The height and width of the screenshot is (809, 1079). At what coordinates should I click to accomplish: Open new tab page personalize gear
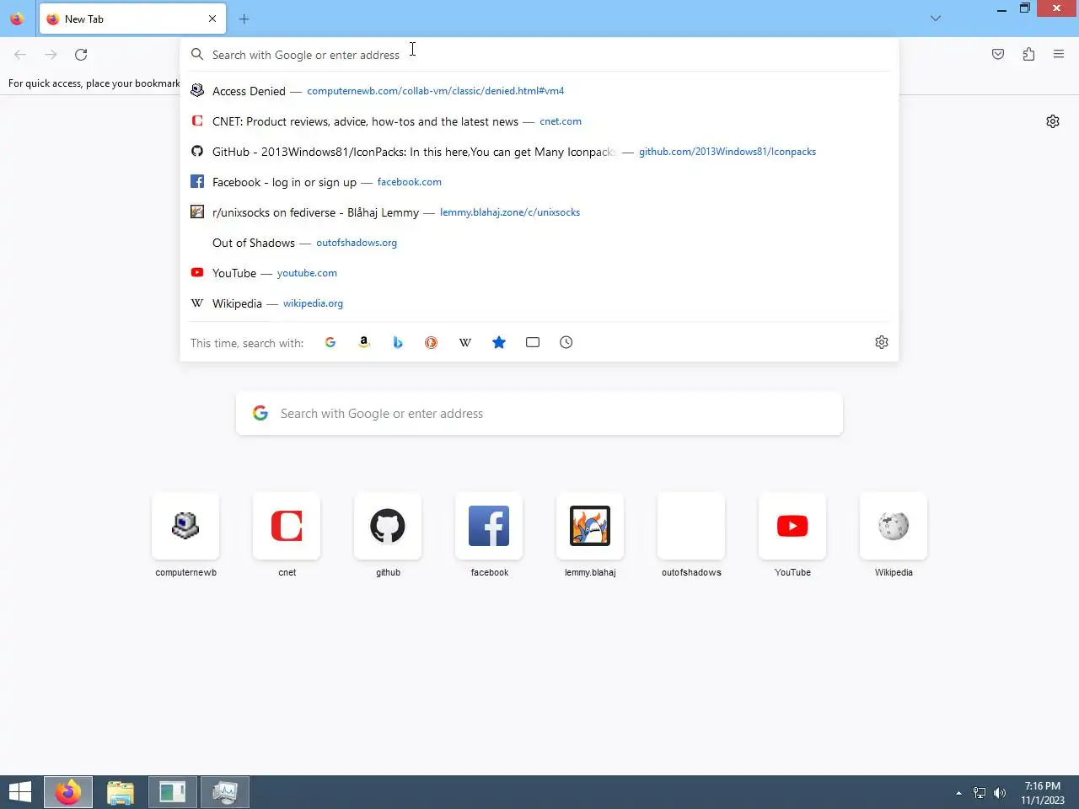[x=1053, y=121]
